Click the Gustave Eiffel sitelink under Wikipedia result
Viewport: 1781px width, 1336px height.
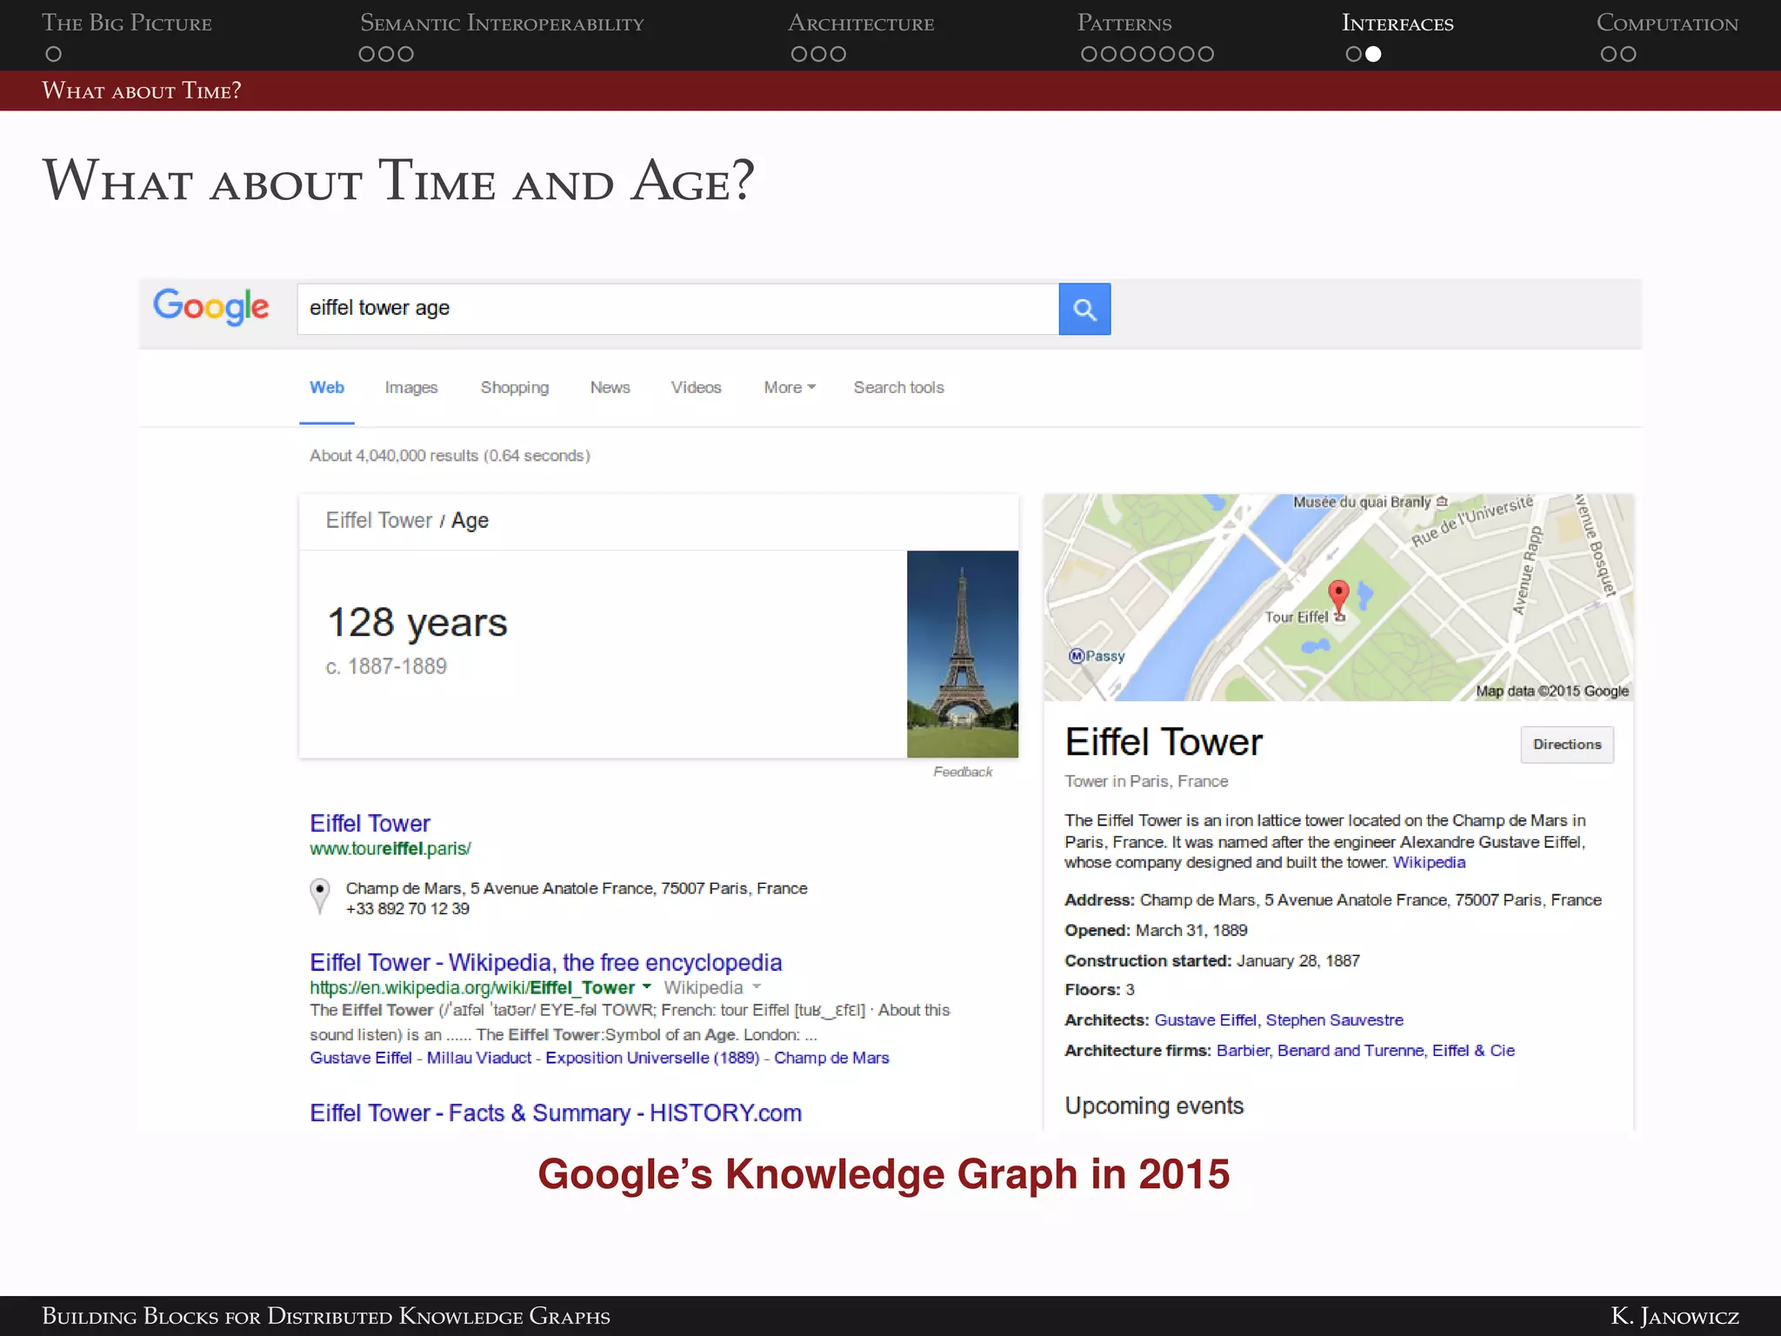(361, 1058)
